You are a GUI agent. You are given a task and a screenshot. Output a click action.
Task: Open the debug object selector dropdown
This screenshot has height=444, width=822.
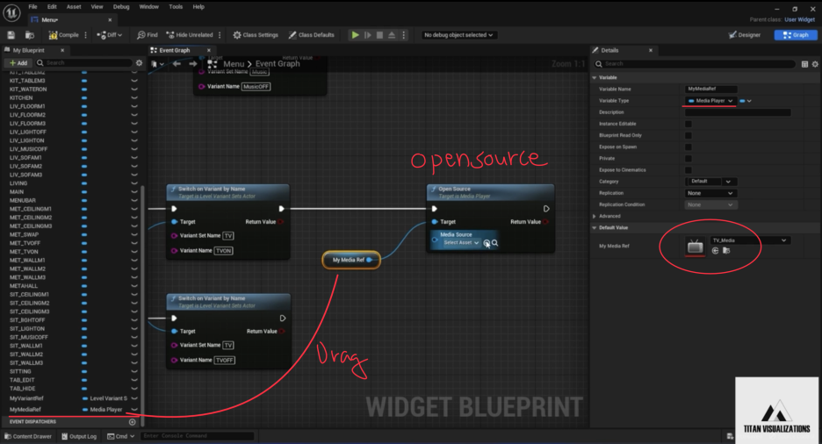(458, 35)
